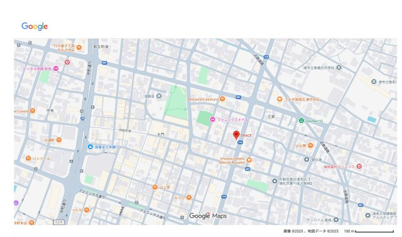
Task: Open the Mitsui restaurant marker
Action: pos(189,197)
